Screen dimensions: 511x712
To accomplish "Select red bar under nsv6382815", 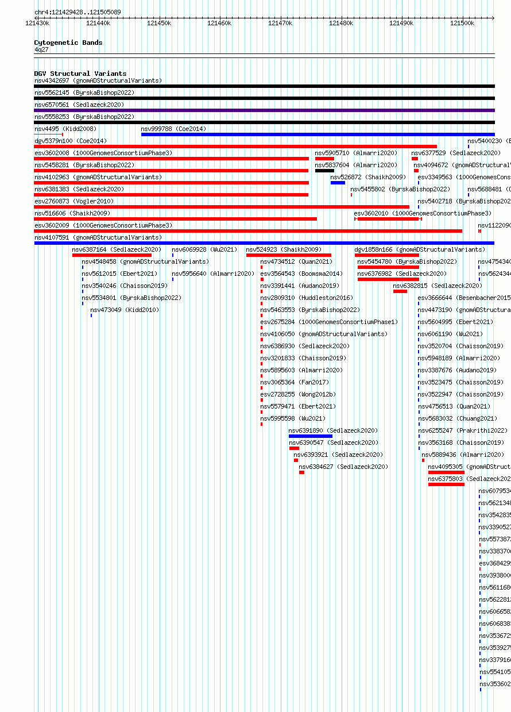I will pyautogui.click(x=400, y=291).
